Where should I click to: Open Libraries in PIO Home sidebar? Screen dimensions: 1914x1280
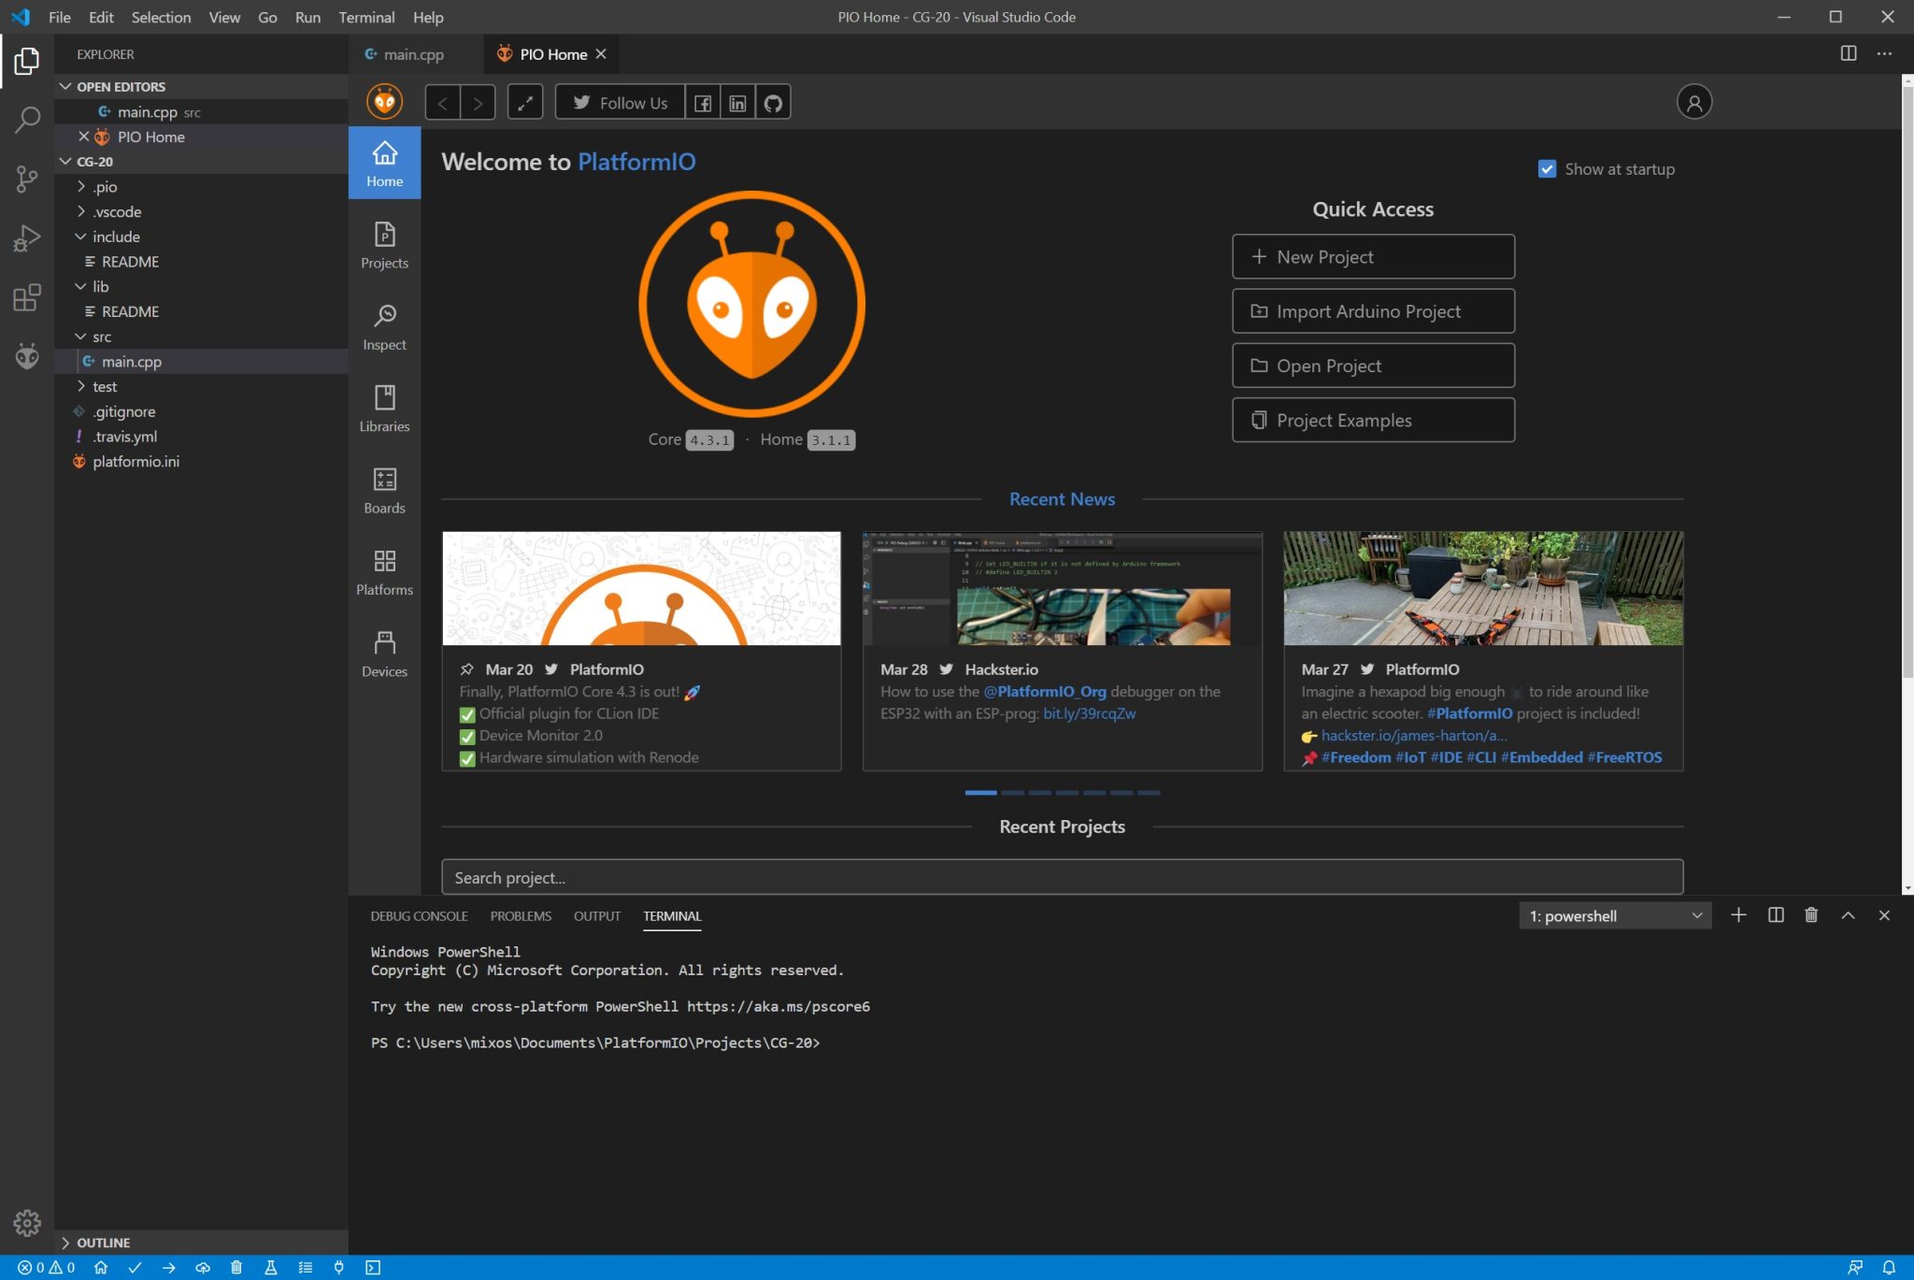384,409
